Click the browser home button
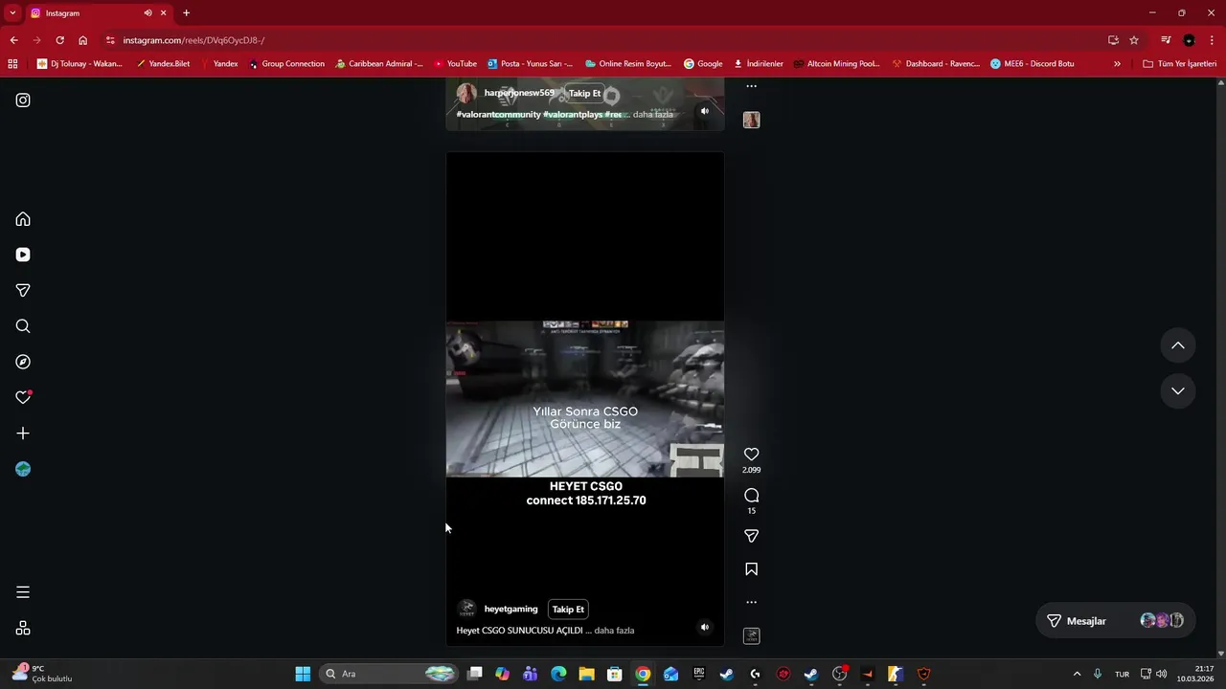The image size is (1226, 689). 82,40
